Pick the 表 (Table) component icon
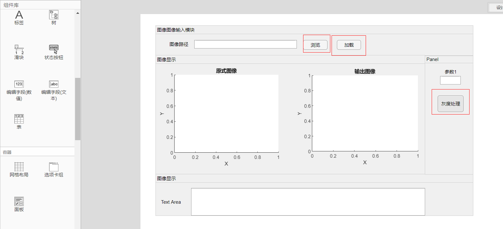The image size is (503, 229). click(19, 119)
